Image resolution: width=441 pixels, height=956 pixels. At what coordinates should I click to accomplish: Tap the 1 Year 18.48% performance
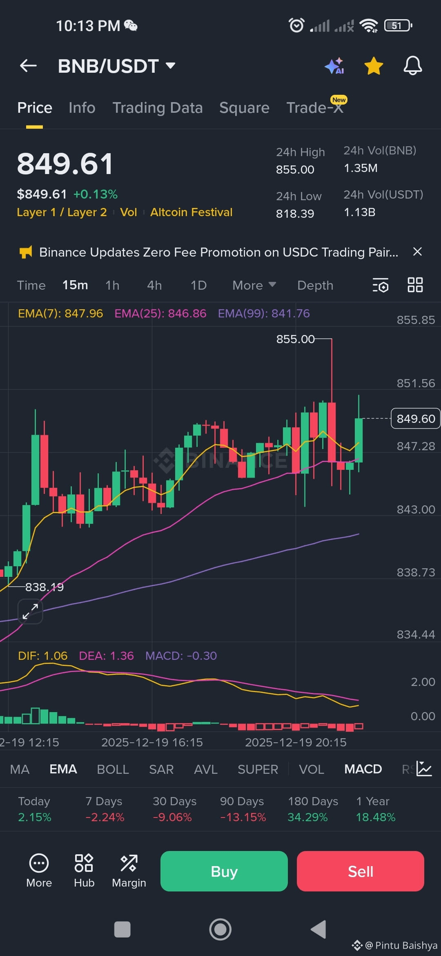coord(376,809)
